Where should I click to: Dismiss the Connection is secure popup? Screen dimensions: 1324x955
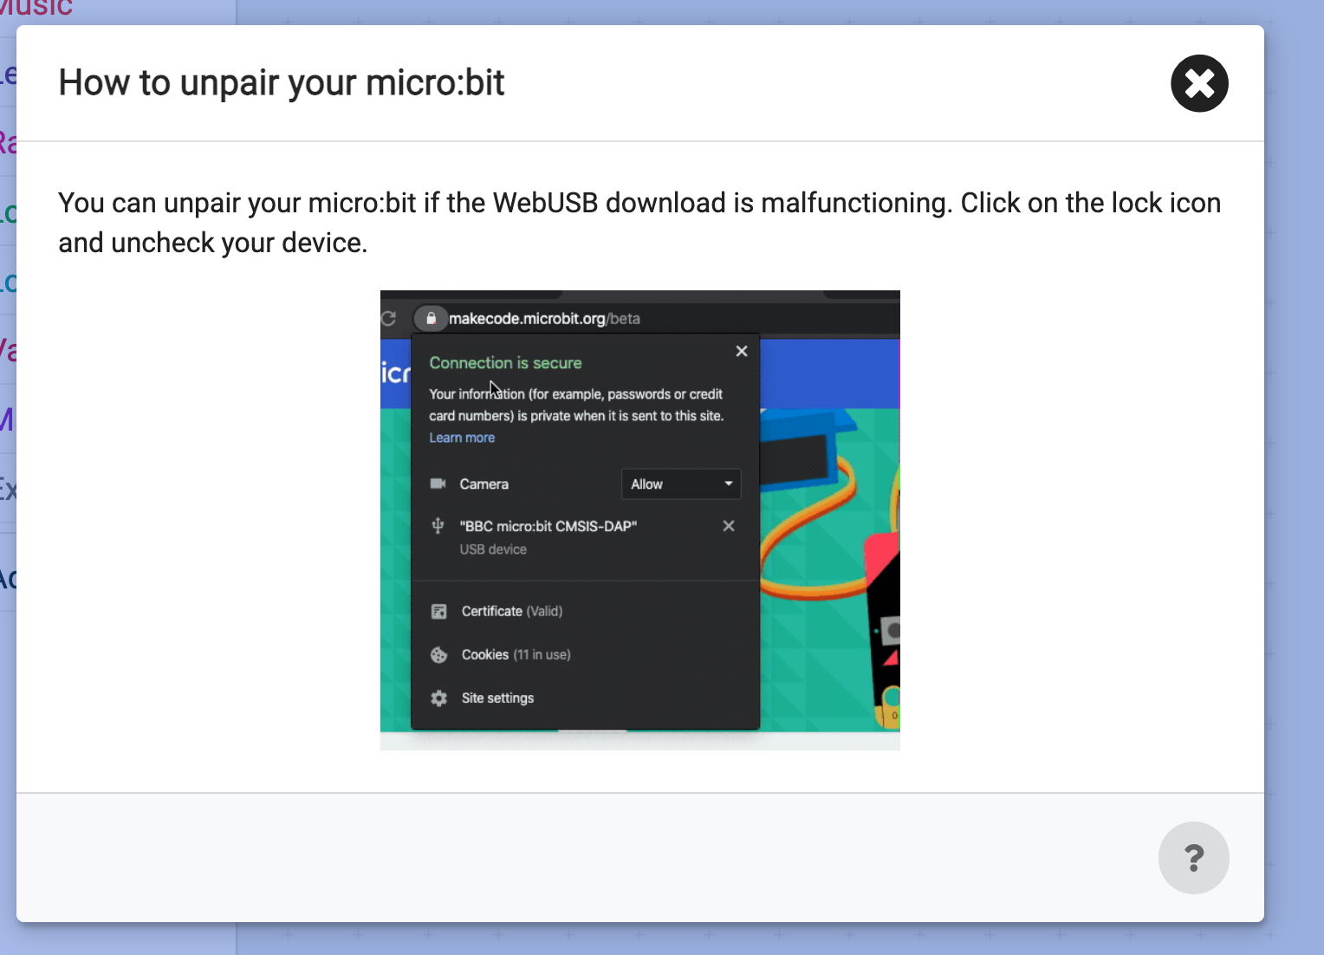[742, 351]
